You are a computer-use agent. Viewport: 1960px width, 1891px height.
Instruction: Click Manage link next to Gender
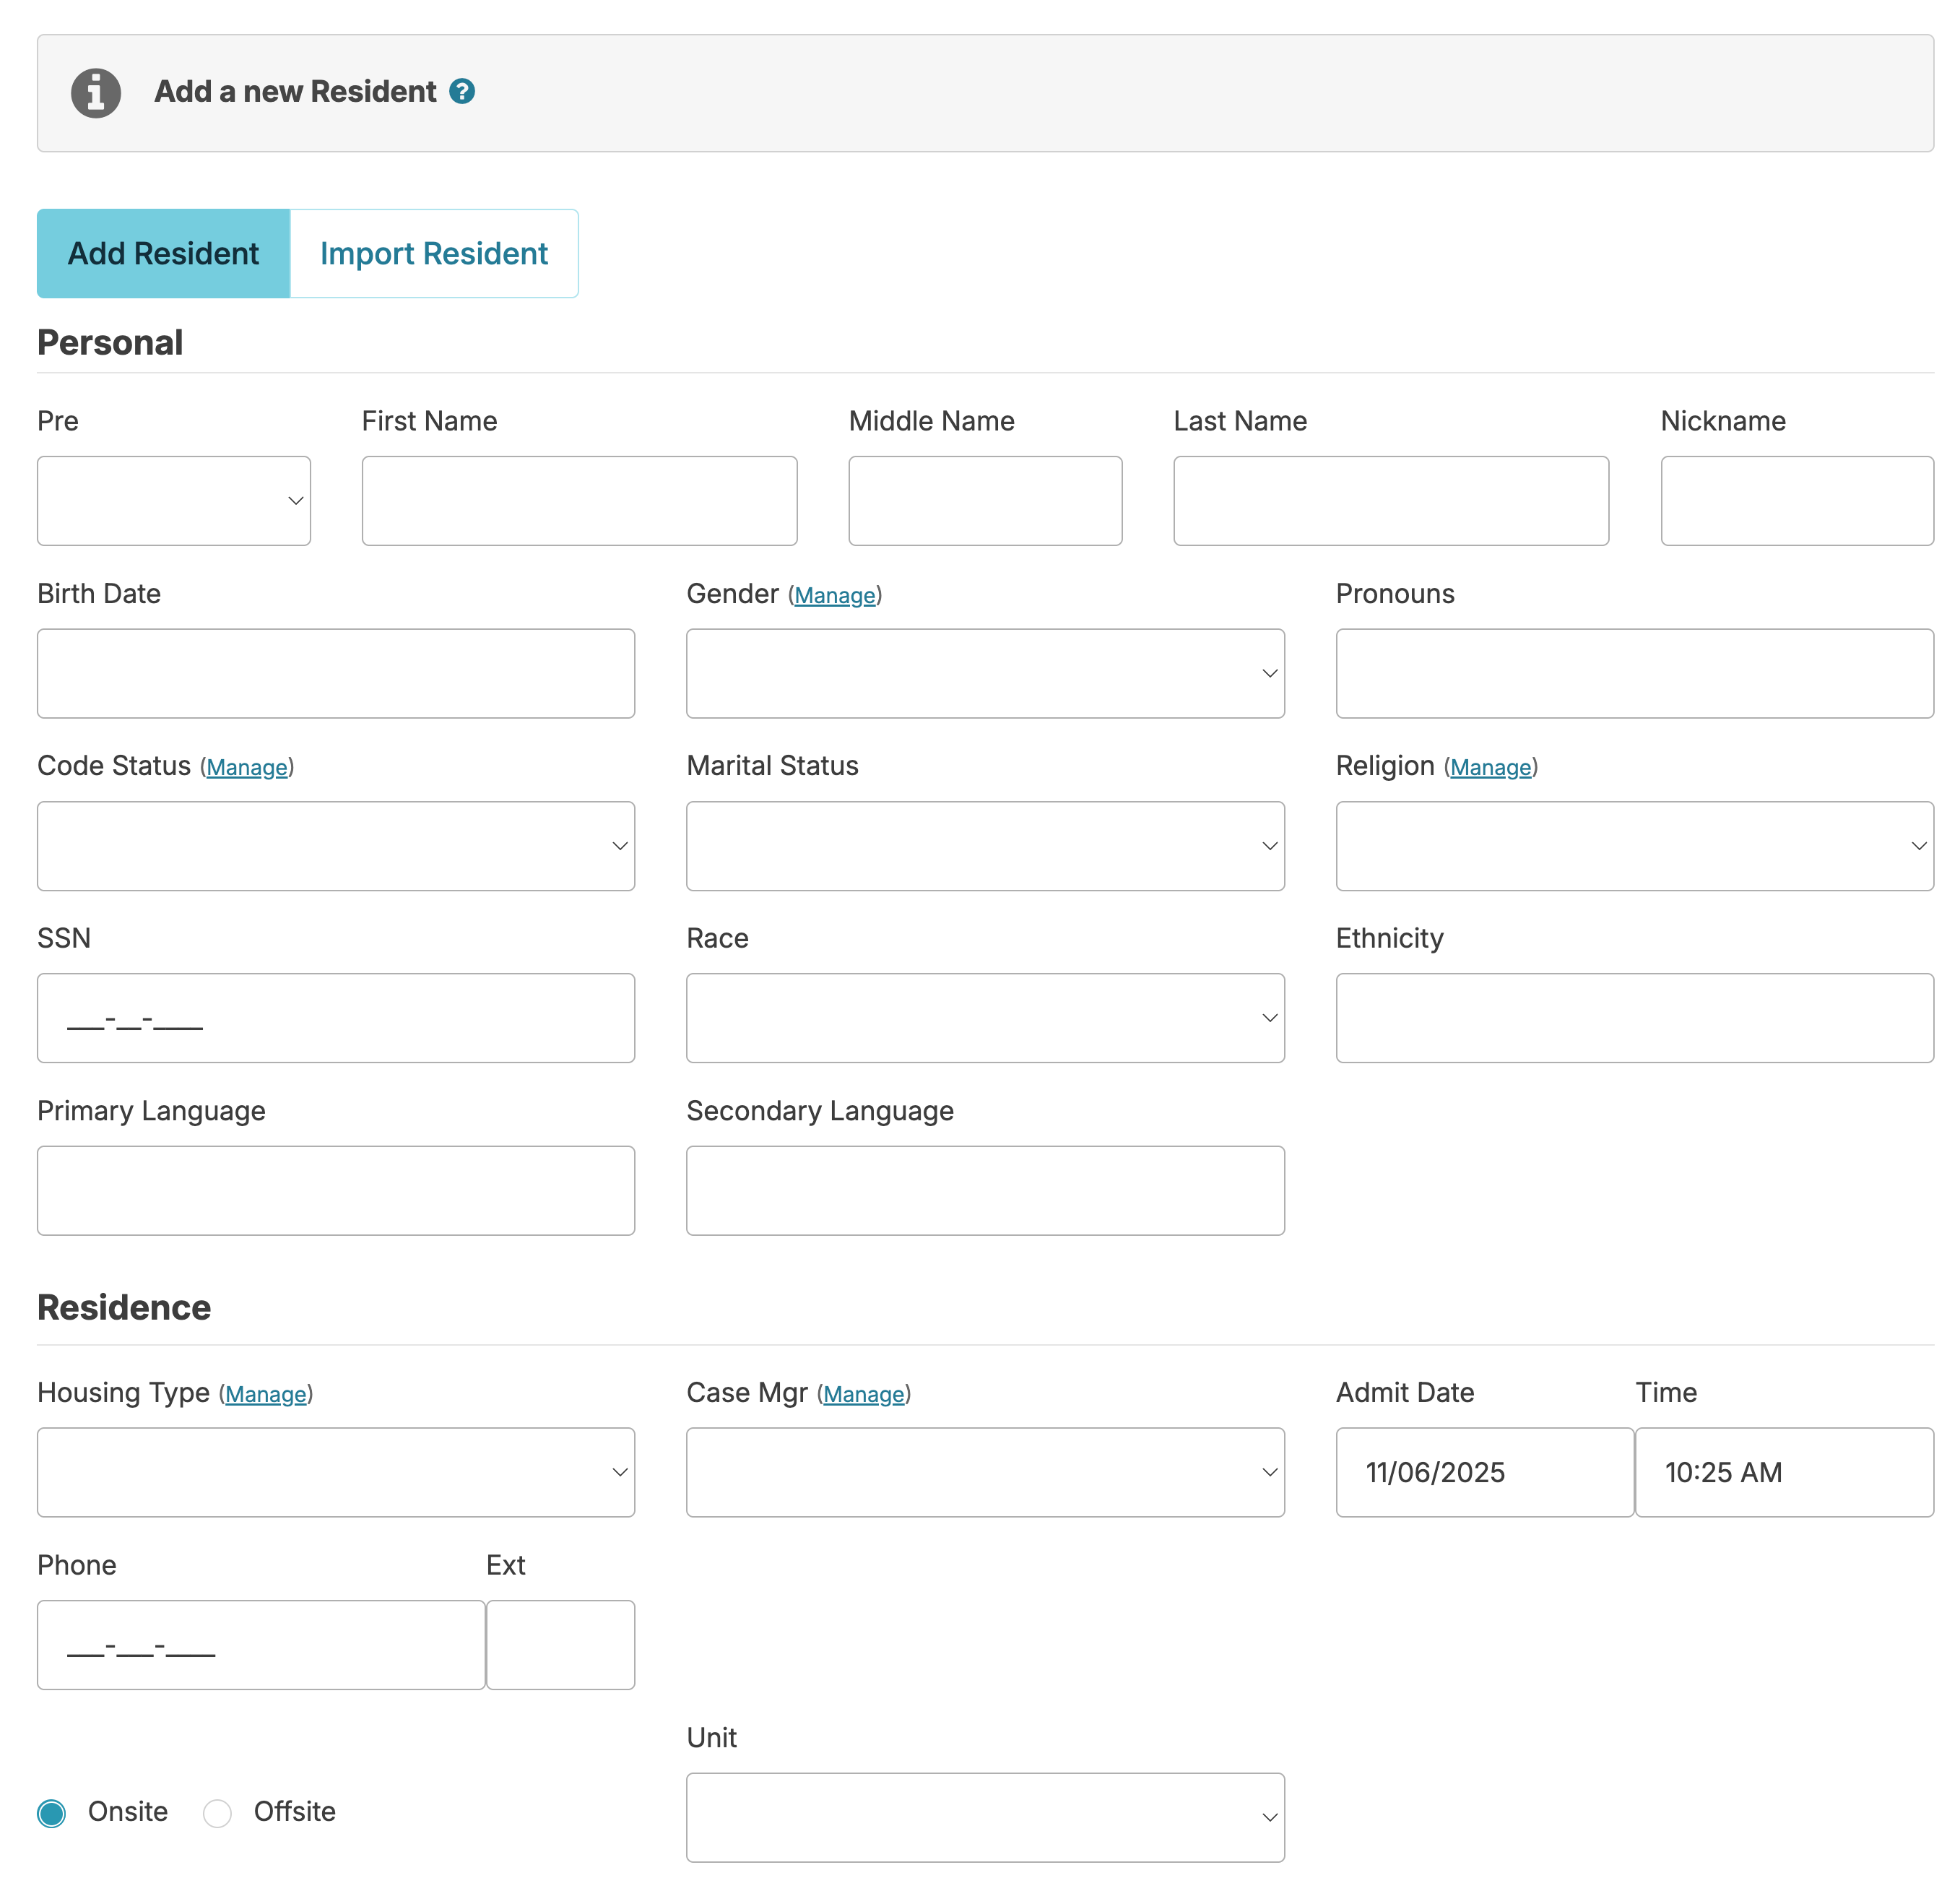click(835, 596)
